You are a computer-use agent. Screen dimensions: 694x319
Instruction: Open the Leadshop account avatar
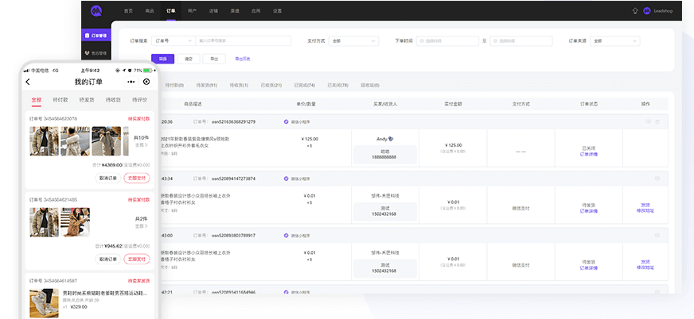(x=646, y=10)
